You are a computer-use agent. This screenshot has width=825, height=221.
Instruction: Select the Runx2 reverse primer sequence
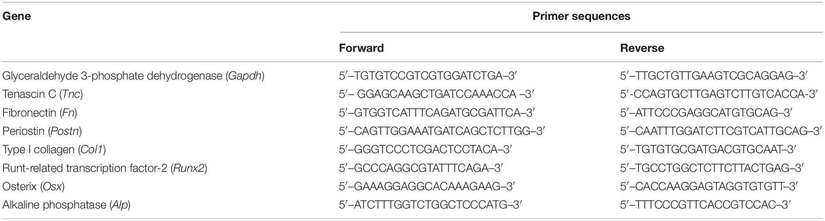(712, 168)
